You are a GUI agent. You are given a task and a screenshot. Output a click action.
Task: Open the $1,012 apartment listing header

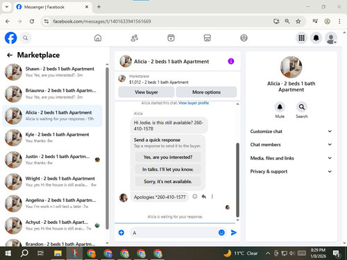[x=178, y=79]
